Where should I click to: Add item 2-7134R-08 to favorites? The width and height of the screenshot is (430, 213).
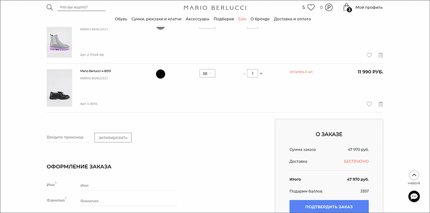(369, 55)
